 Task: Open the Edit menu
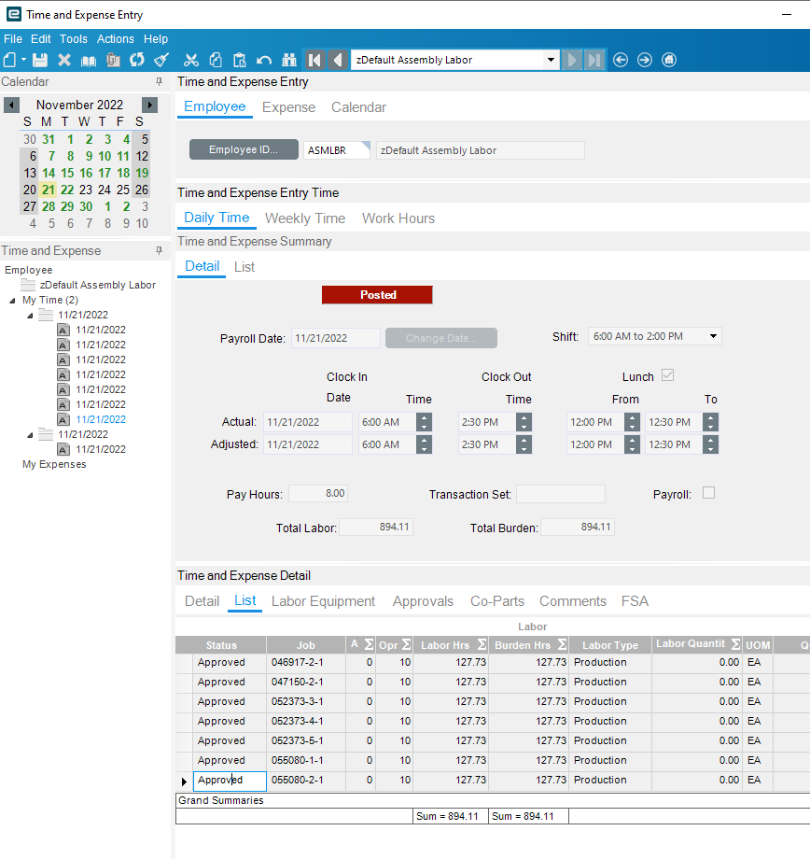point(40,39)
